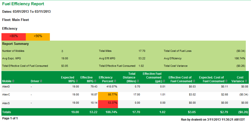This screenshot has height=125, width=251.
Task: Click the Report Summary heading
Action: click(x=15, y=44)
